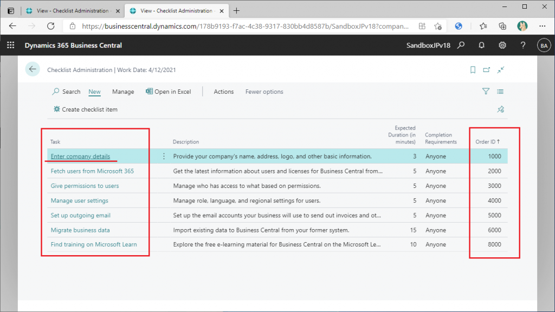Click the browser forward arrow

point(32,26)
